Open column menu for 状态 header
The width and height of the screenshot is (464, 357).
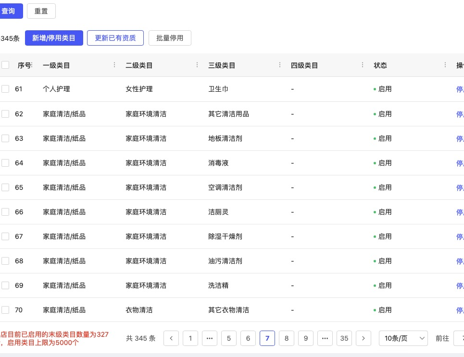tap(445, 65)
